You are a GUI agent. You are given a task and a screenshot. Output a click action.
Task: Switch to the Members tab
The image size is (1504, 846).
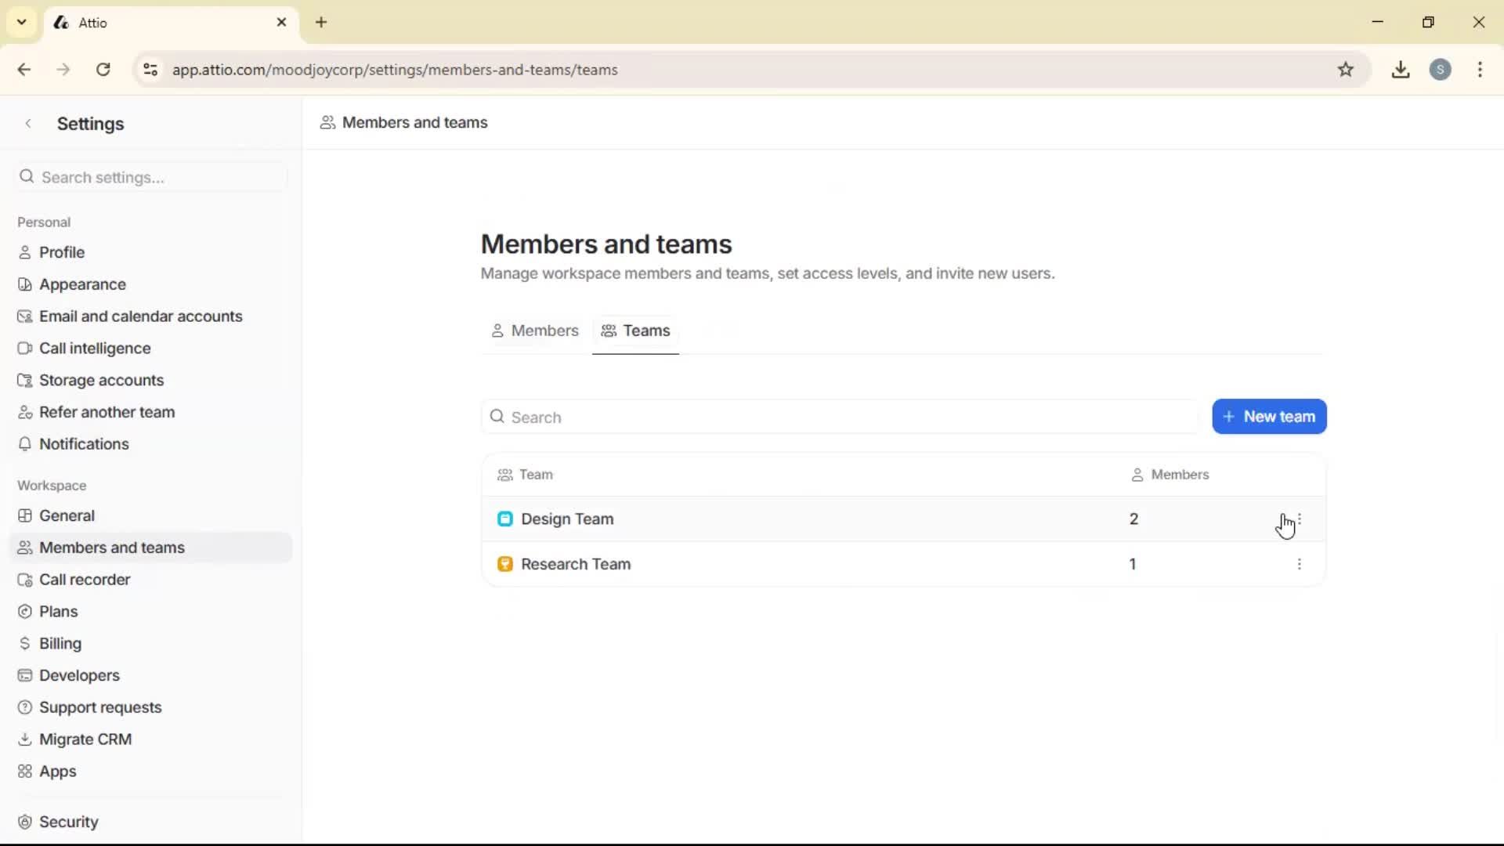(x=534, y=331)
